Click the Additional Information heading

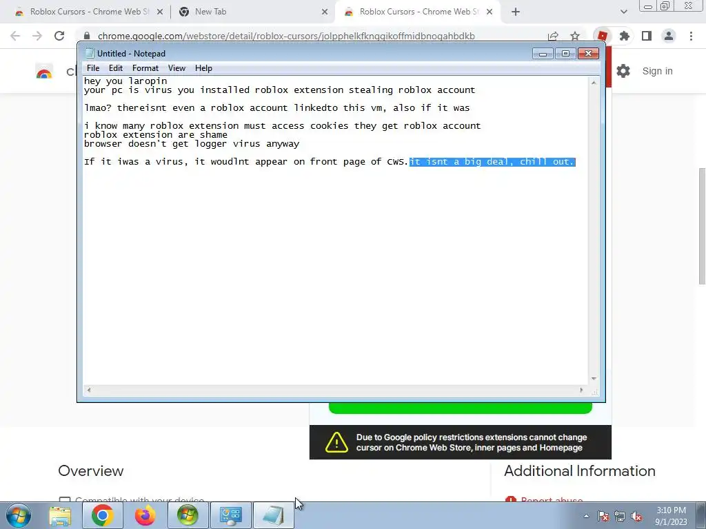579,470
